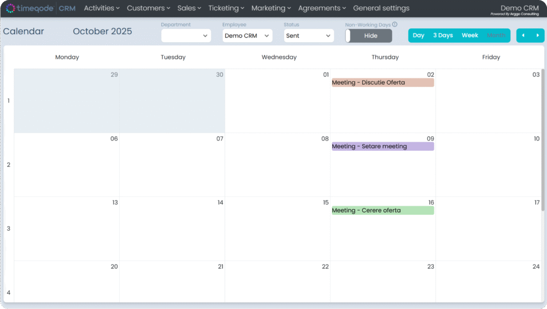The image size is (547, 309).
Task: Open General settings
Action: click(381, 9)
